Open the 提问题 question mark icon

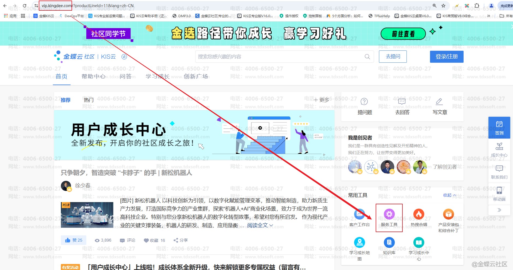pos(364,102)
